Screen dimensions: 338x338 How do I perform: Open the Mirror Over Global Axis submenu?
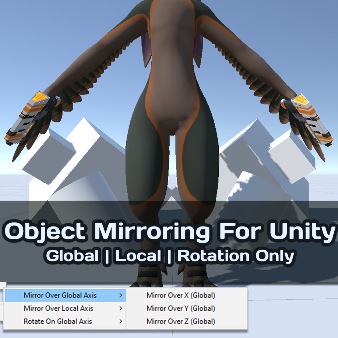click(65, 295)
